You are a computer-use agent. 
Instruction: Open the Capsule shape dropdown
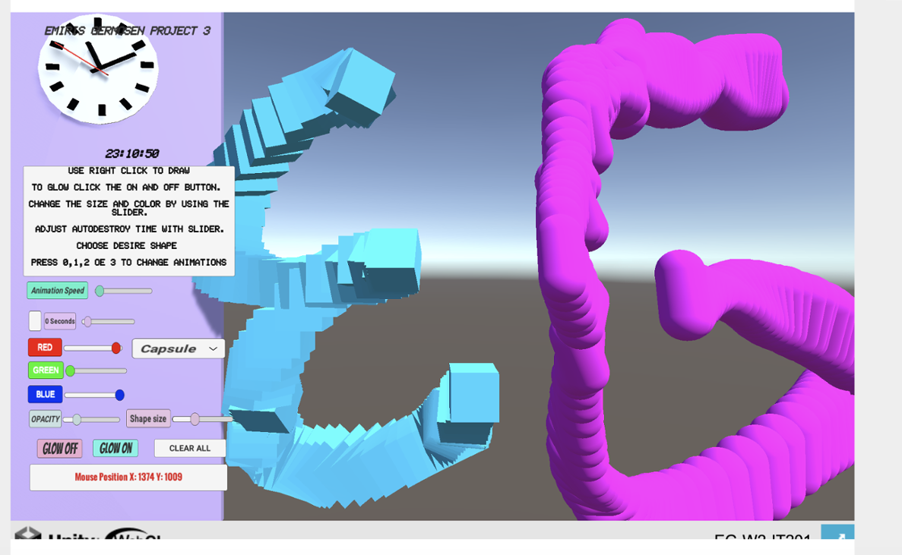pyautogui.click(x=178, y=348)
